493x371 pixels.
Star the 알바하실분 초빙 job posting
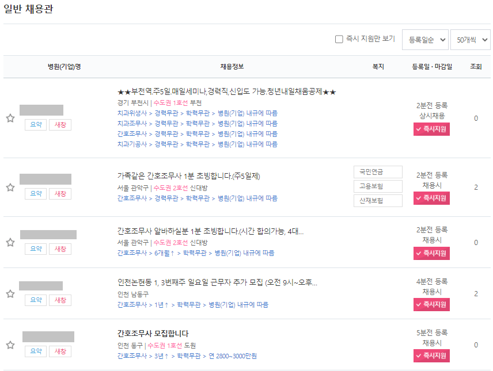(10, 242)
